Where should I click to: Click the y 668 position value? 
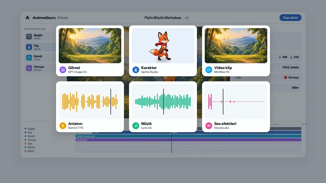[x=295, y=57]
